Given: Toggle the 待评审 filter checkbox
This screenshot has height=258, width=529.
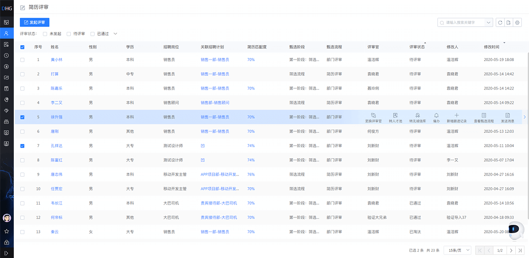Looking at the screenshot, I should tap(69, 34).
